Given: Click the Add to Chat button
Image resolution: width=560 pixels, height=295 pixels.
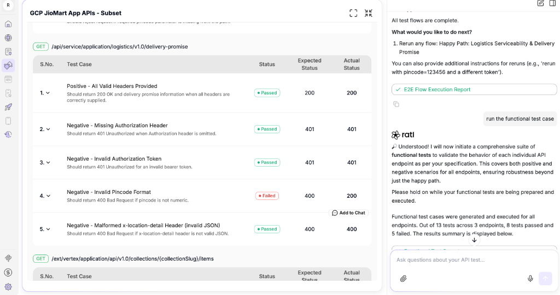Looking at the screenshot, I should coord(348,213).
